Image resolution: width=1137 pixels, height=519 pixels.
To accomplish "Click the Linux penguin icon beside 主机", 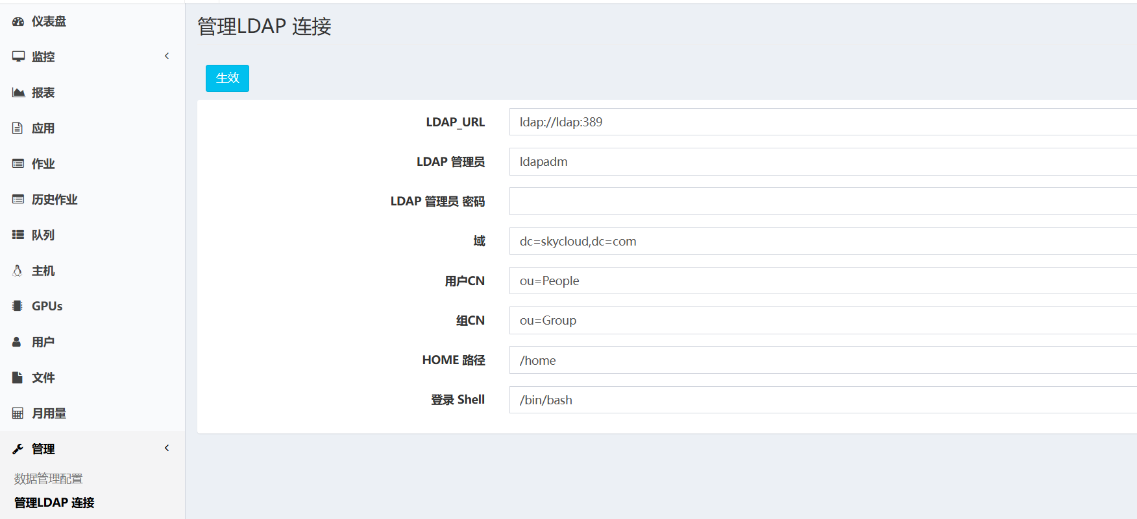I will [x=18, y=271].
